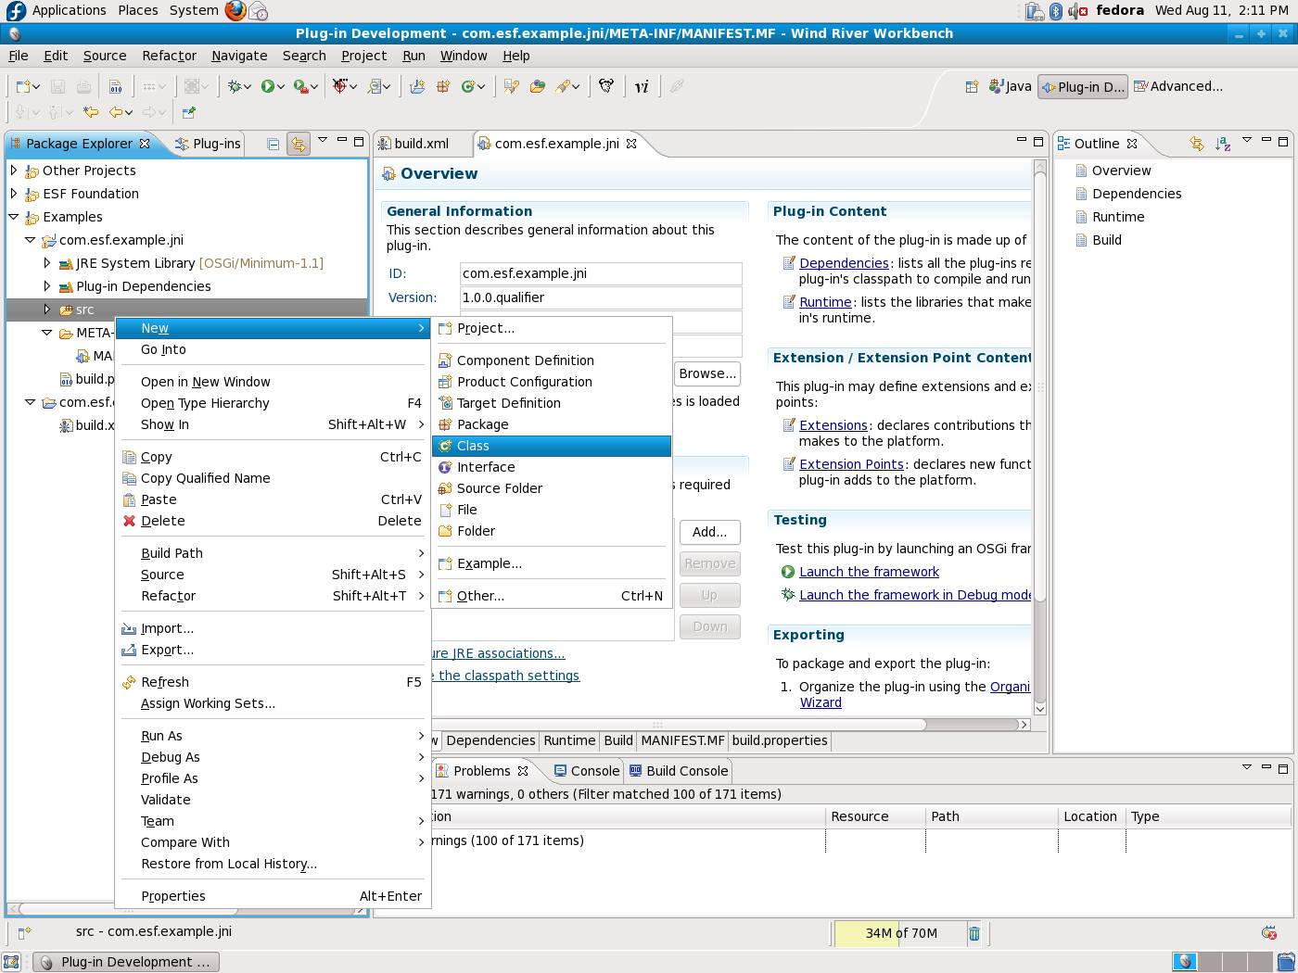Click the Last Edit Location toolbar icon

click(91, 112)
